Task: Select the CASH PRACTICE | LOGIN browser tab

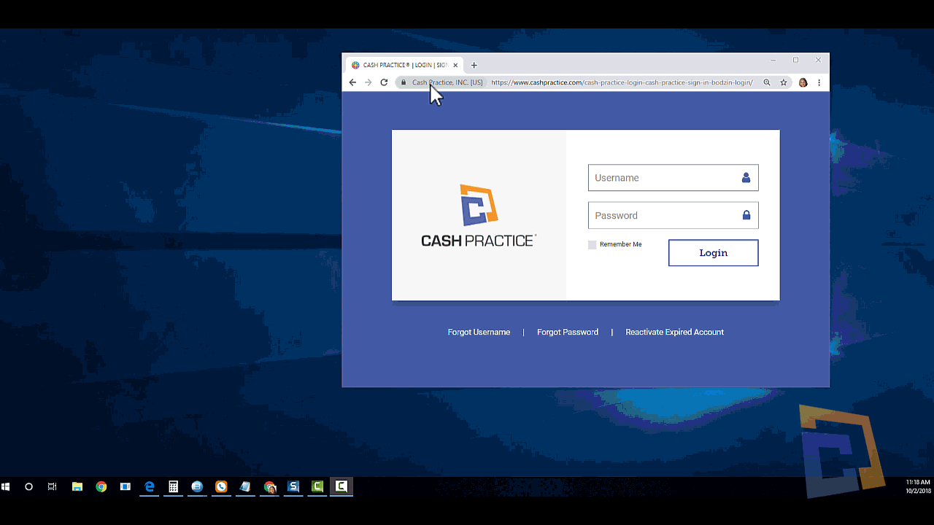Action: (x=404, y=65)
